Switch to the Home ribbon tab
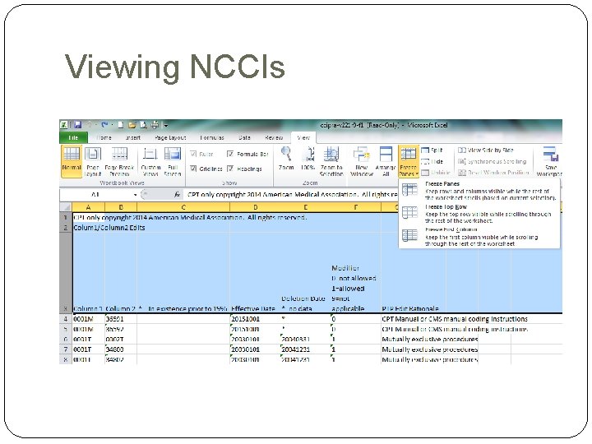The width and height of the screenshot is (592, 444). 104,137
